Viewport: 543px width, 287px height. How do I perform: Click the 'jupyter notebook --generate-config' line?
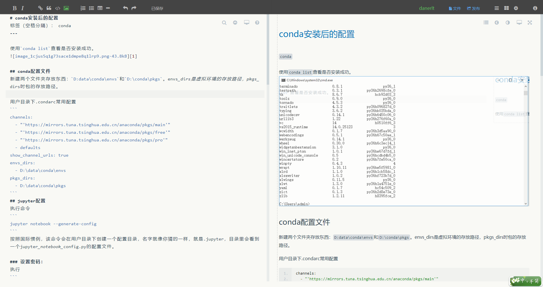[x=53, y=224]
